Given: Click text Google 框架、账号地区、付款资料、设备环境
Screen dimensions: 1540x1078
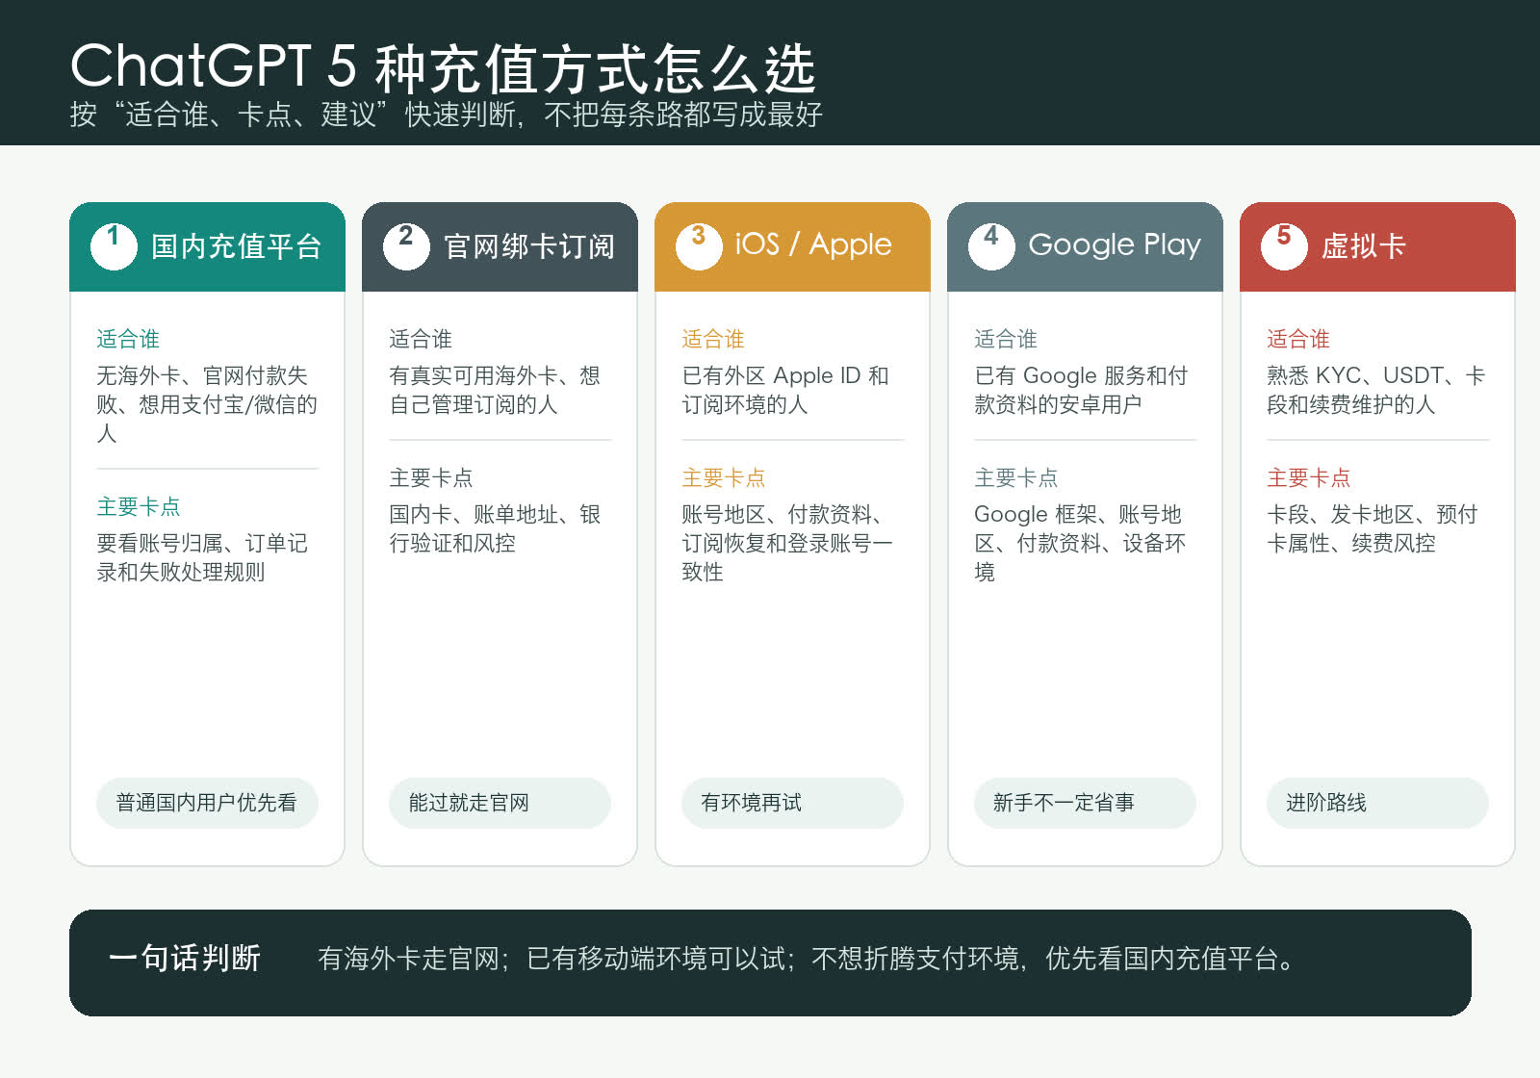Looking at the screenshot, I should (x=1080, y=543).
